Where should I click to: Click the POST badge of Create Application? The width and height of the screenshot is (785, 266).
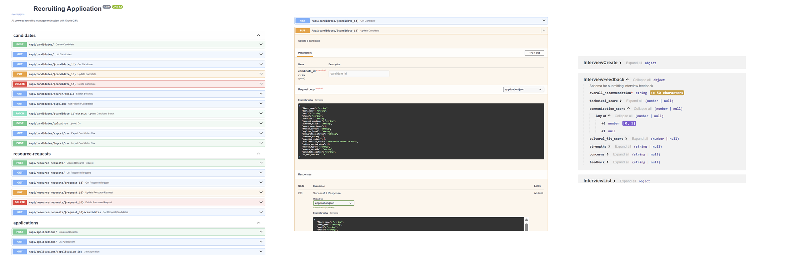pos(20,232)
